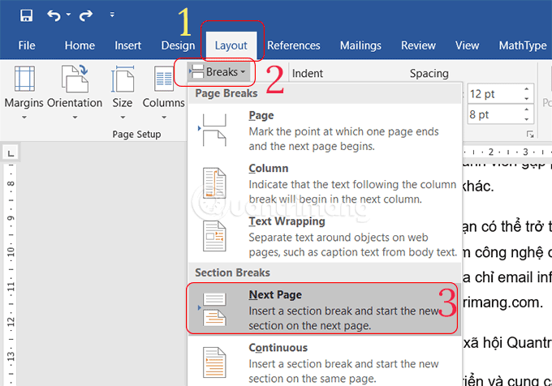Insert a Column break
Screen dimensions: 552x386
coord(325,182)
